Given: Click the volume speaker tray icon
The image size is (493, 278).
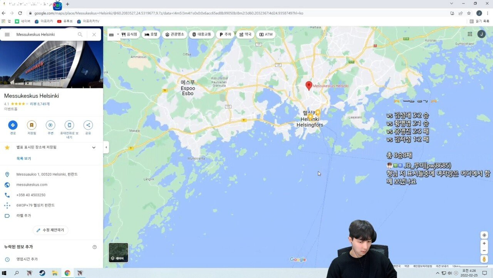Looking at the screenshot, I should 449,273.
